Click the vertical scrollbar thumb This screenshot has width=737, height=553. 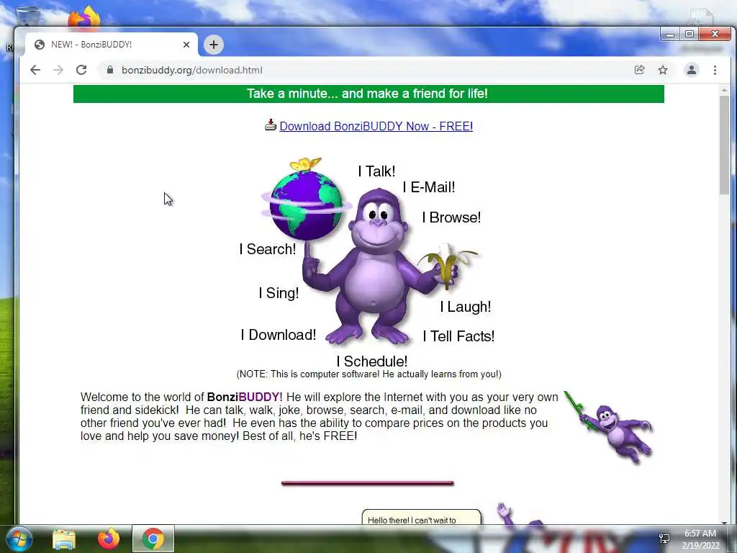click(x=724, y=144)
